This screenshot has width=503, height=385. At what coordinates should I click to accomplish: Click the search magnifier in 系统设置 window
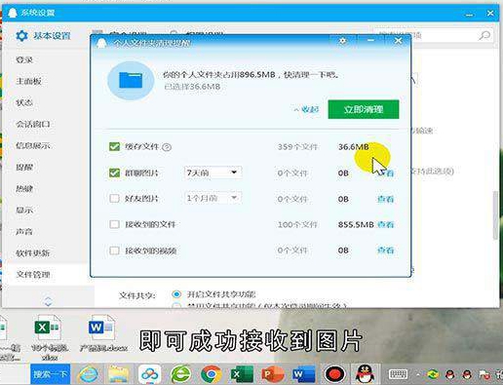(484, 35)
